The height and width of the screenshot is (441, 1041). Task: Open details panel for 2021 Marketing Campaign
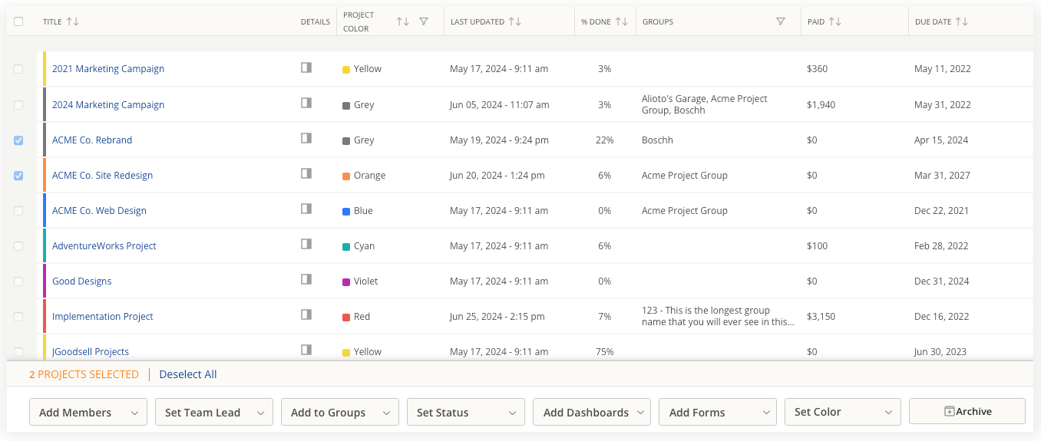click(306, 67)
